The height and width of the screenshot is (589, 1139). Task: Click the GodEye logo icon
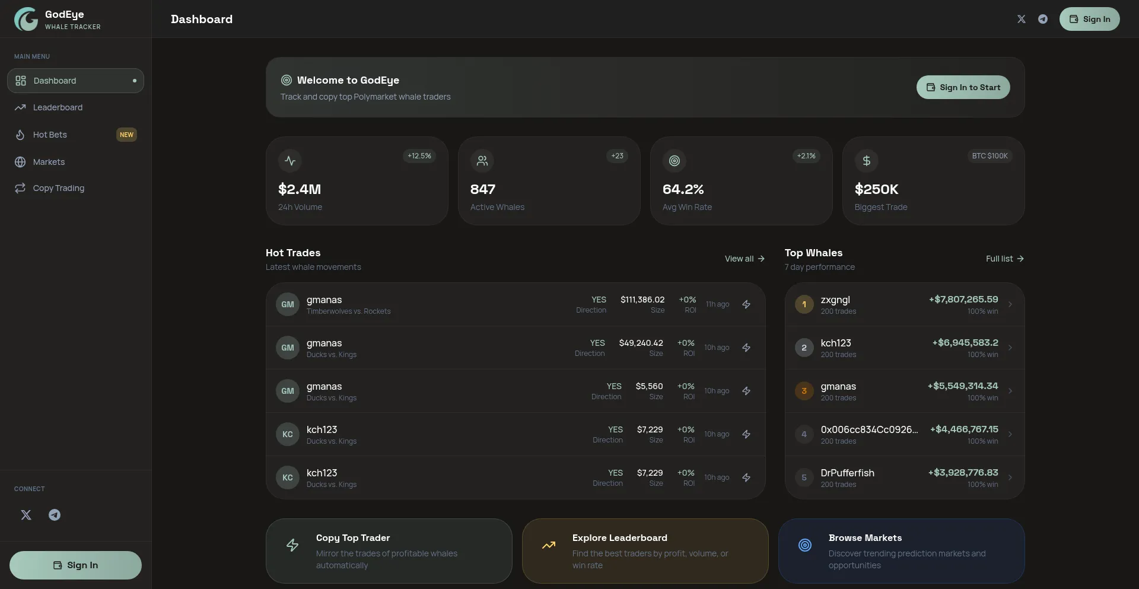[x=26, y=19]
